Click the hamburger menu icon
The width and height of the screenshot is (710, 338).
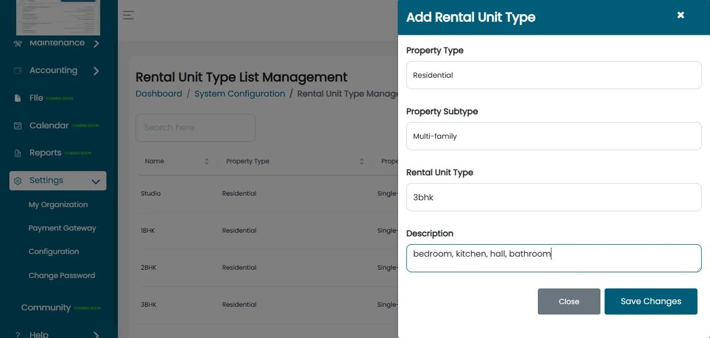click(x=128, y=15)
